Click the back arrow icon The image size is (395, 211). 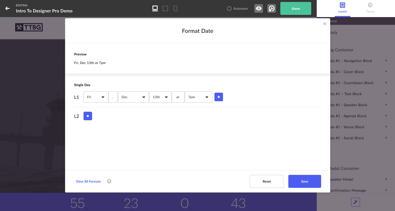(x=7, y=9)
